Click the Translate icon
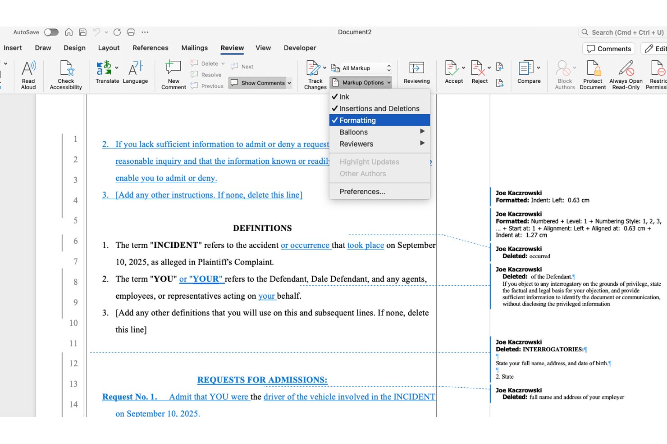This screenshot has width=667, height=444. pyautogui.click(x=104, y=68)
